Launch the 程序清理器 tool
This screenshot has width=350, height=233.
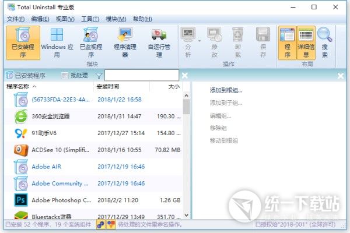tap(125, 43)
